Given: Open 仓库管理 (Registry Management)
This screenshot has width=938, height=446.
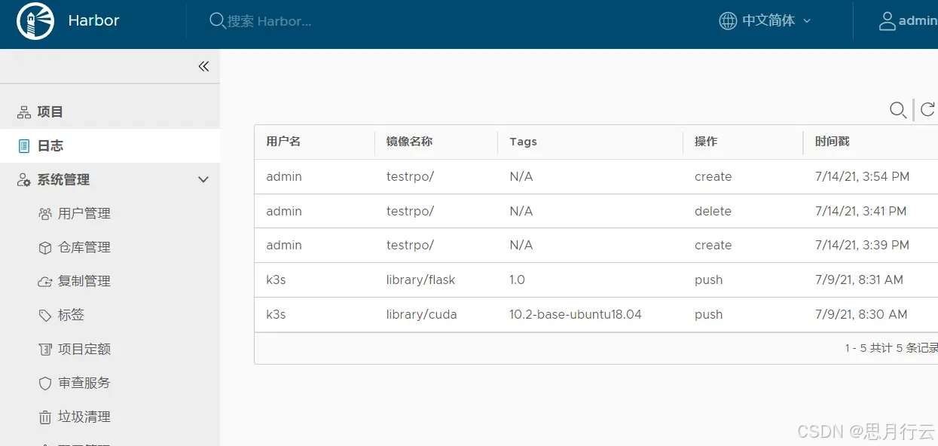Looking at the screenshot, I should (85, 247).
